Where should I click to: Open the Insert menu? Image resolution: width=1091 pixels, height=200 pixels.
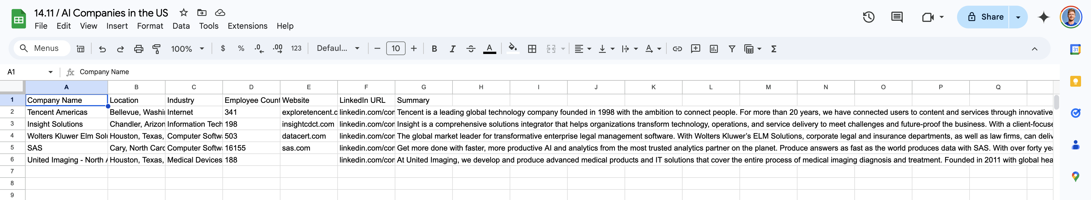coord(117,26)
